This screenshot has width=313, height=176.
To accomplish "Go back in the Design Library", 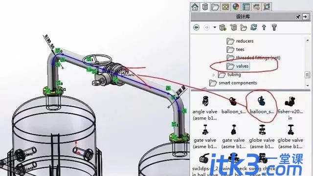I will pyautogui.click(x=197, y=27).
